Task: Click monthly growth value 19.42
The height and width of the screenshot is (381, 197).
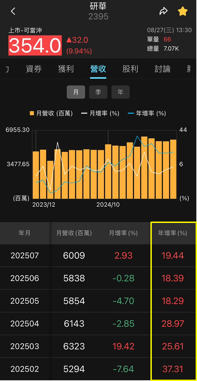Action: (123, 346)
